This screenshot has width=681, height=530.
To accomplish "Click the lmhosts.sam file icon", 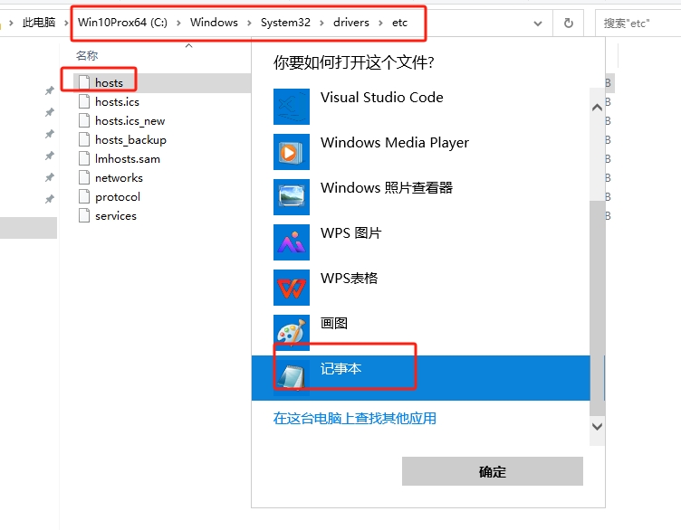I will 84,159.
